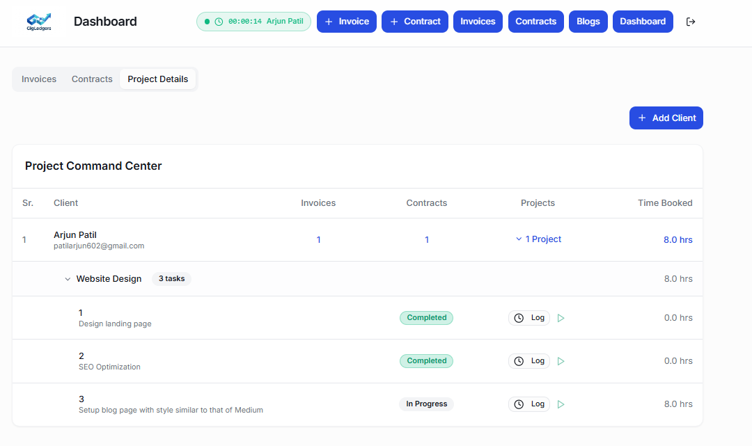Open the Blogs page
This screenshot has height=446, width=752.
pyautogui.click(x=588, y=22)
